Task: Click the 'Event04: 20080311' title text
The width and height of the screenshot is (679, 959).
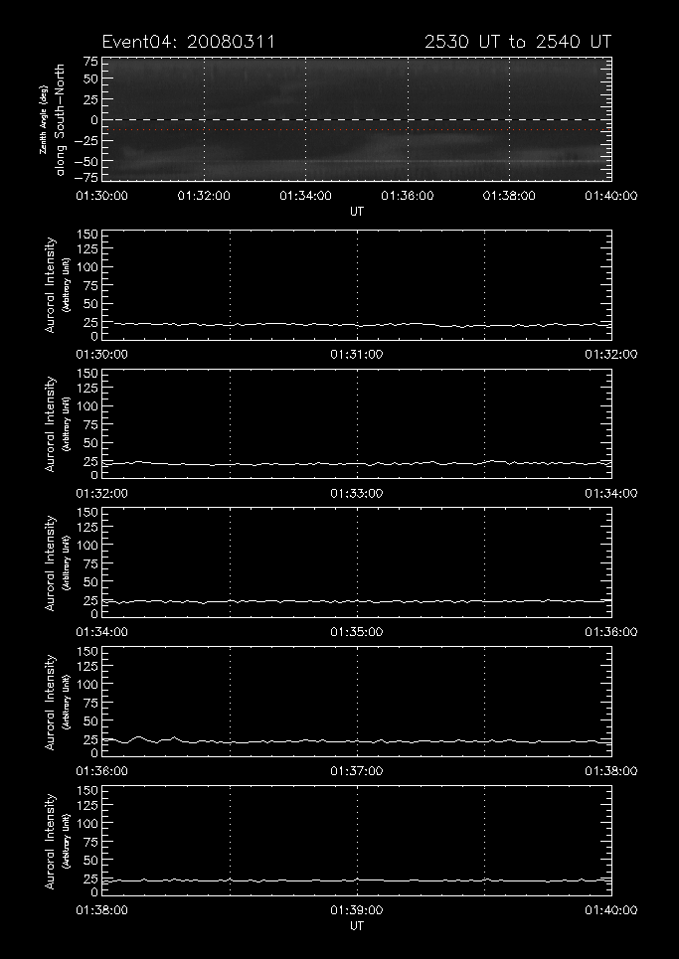Action: point(189,42)
